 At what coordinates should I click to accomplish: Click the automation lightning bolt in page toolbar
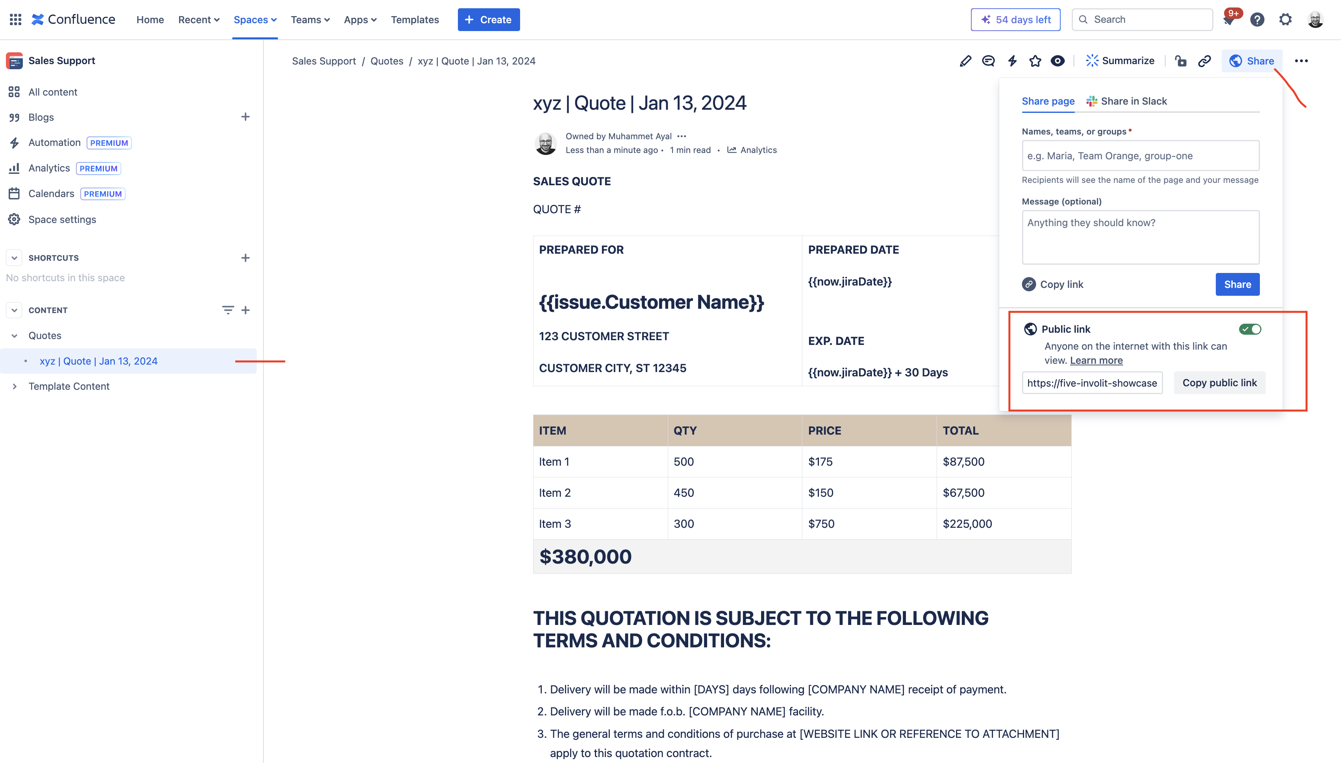(x=1012, y=61)
